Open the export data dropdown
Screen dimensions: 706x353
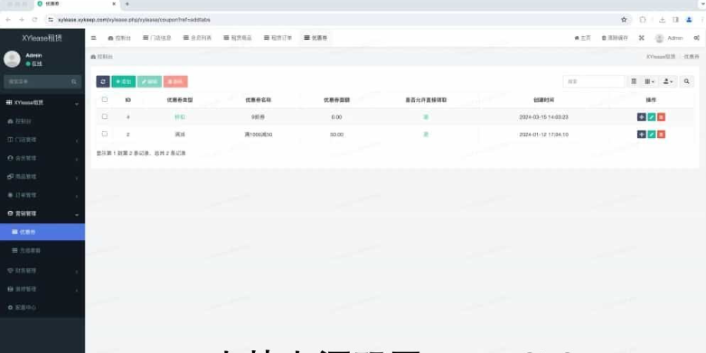668,81
